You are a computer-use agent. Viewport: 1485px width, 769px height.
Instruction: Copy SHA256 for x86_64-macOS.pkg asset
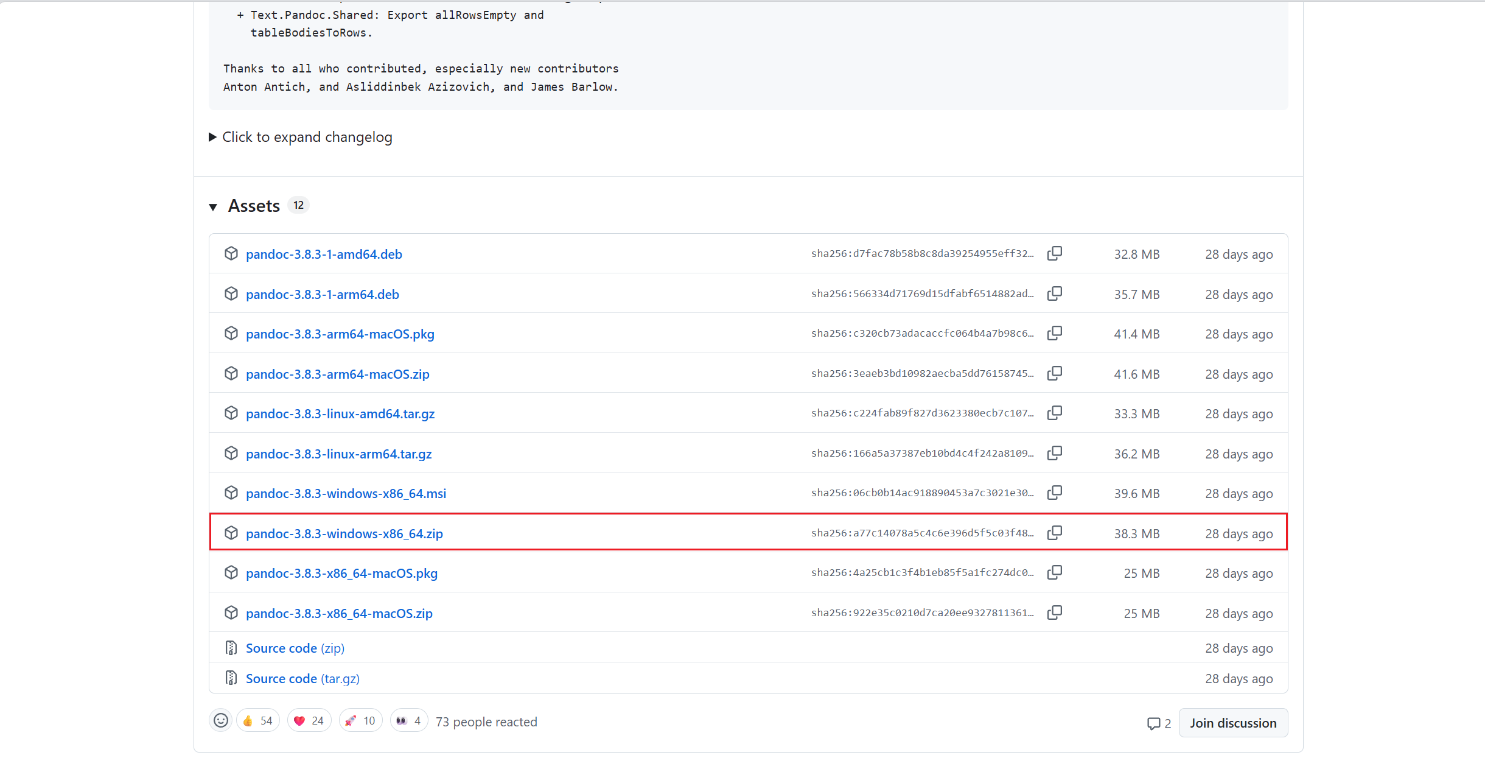tap(1055, 572)
